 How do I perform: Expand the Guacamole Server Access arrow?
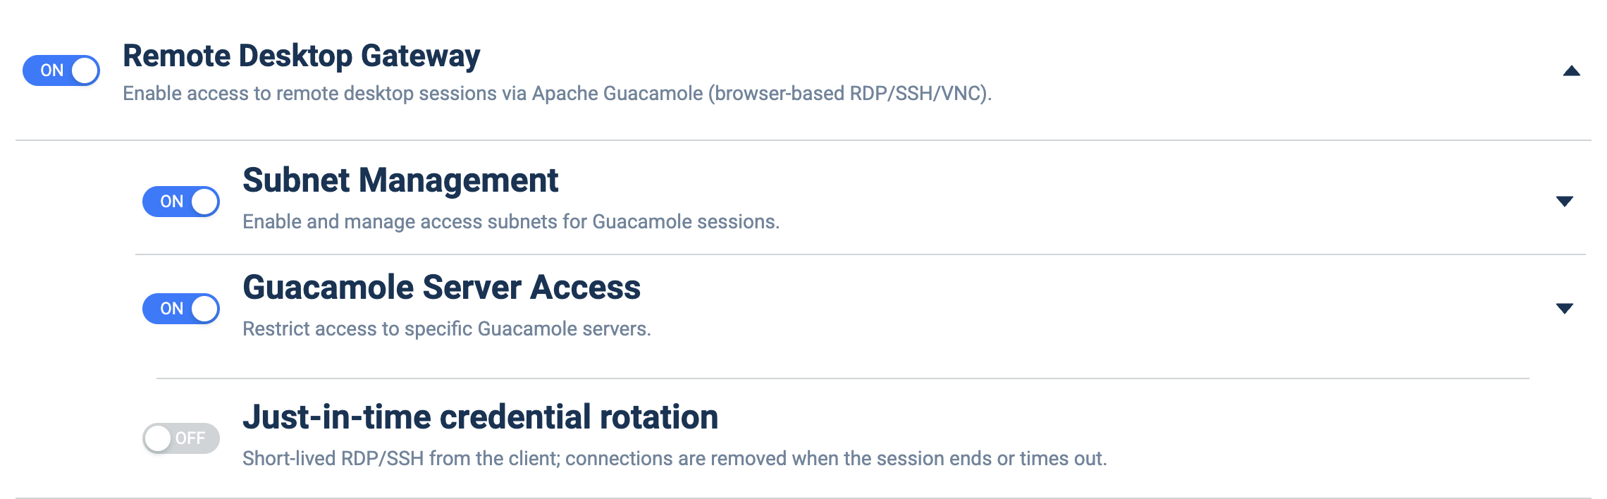click(1564, 309)
